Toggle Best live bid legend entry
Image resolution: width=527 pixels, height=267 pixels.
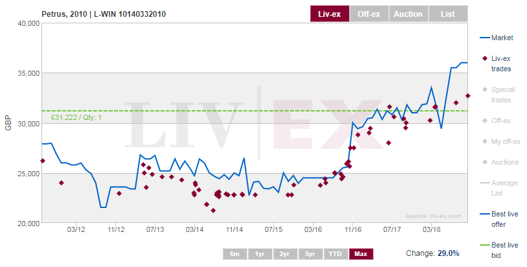click(x=499, y=250)
